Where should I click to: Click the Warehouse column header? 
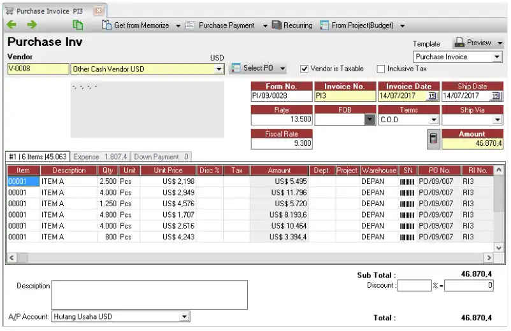(378, 171)
